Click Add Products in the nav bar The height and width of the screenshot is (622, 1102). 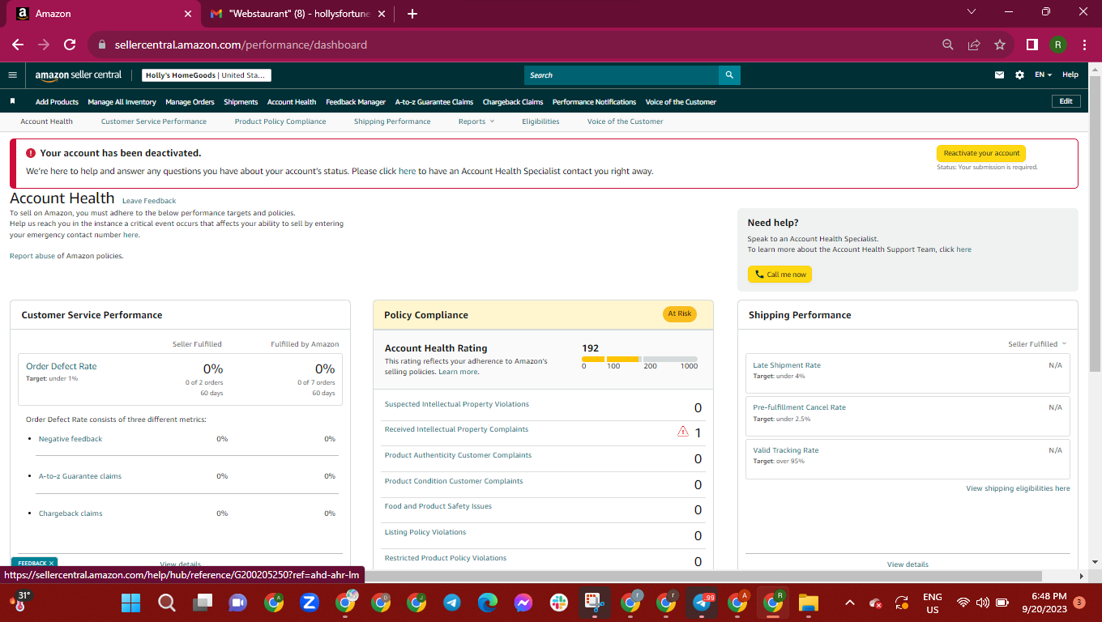tap(57, 102)
